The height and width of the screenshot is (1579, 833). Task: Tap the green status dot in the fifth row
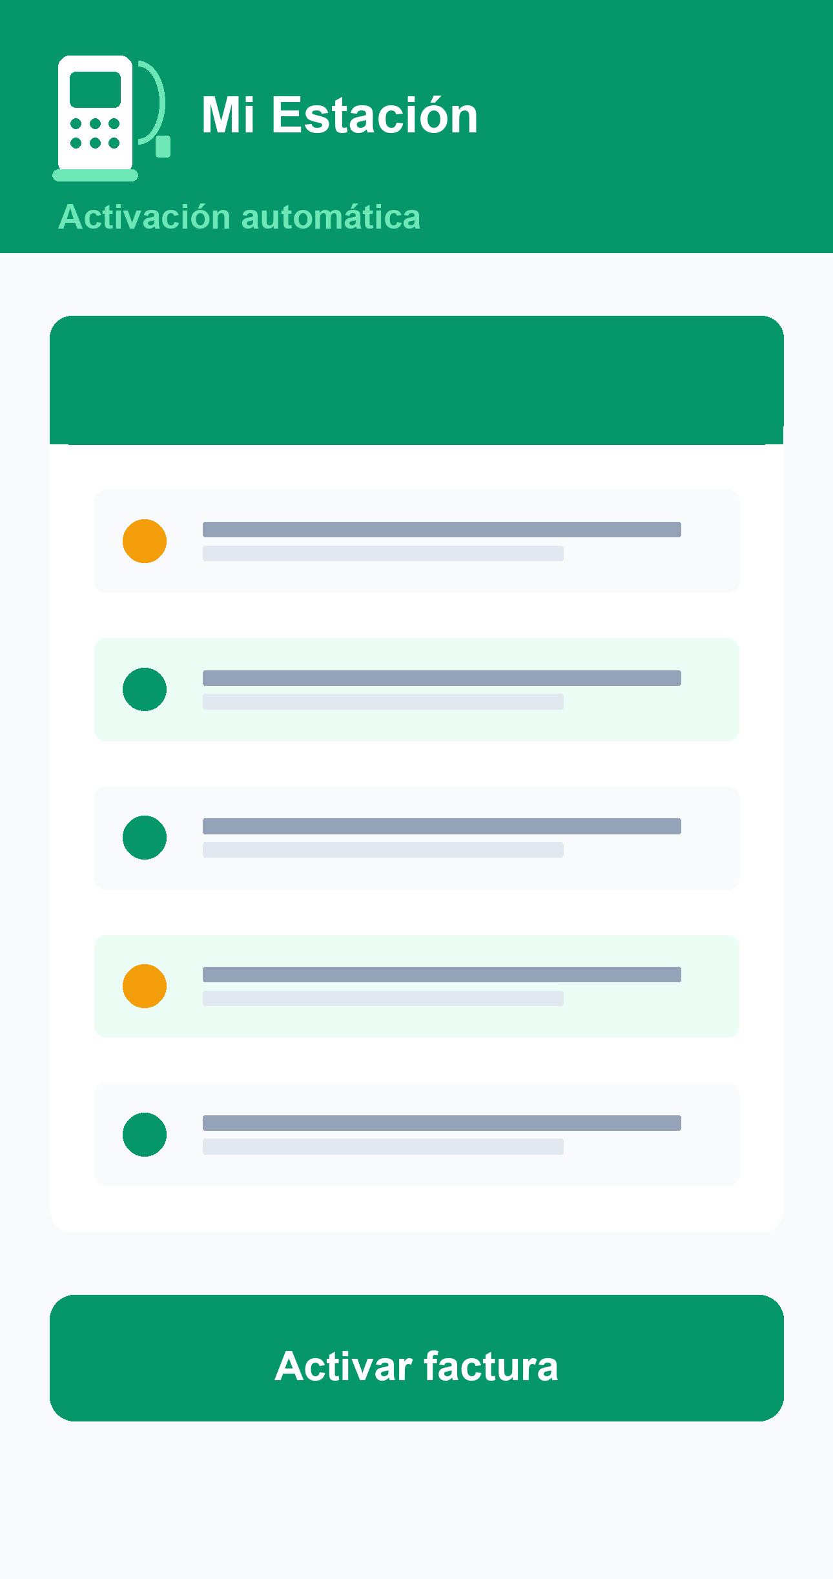click(x=145, y=1135)
